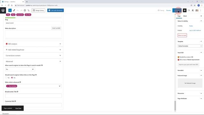This screenshot has width=204, height=115.
Task: Click the Breadcrumbs Title input field
Action: tap(33, 96)
